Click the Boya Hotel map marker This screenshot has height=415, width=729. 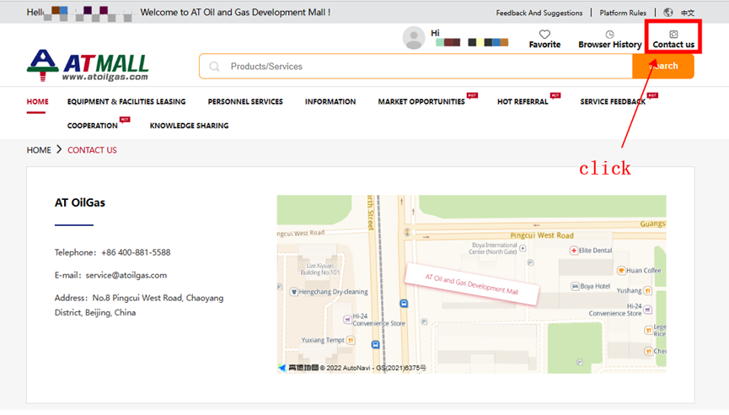point(575,286)
